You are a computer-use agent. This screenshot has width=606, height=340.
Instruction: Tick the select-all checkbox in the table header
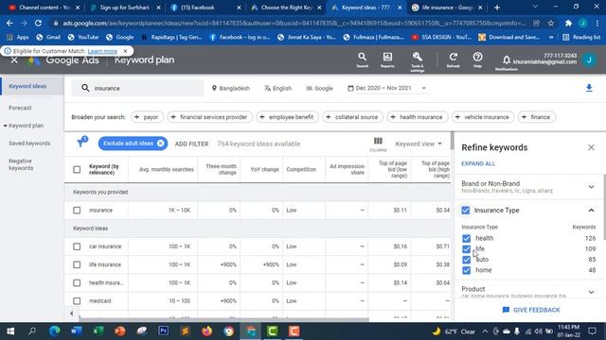coord(77,169)
